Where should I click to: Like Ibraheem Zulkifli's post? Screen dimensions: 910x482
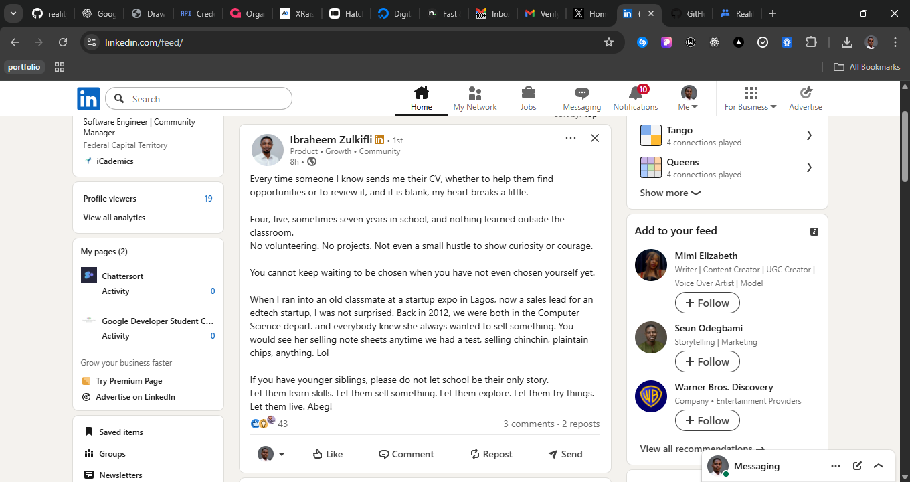click(x=327, y=454)
